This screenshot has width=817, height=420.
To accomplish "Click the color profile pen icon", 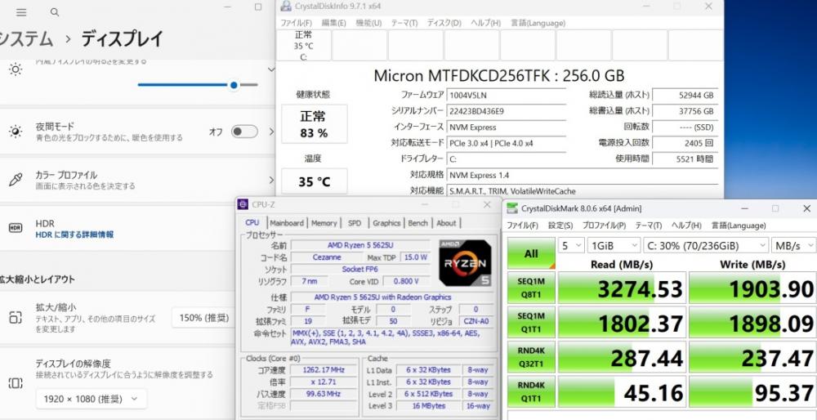I will 16,181.
